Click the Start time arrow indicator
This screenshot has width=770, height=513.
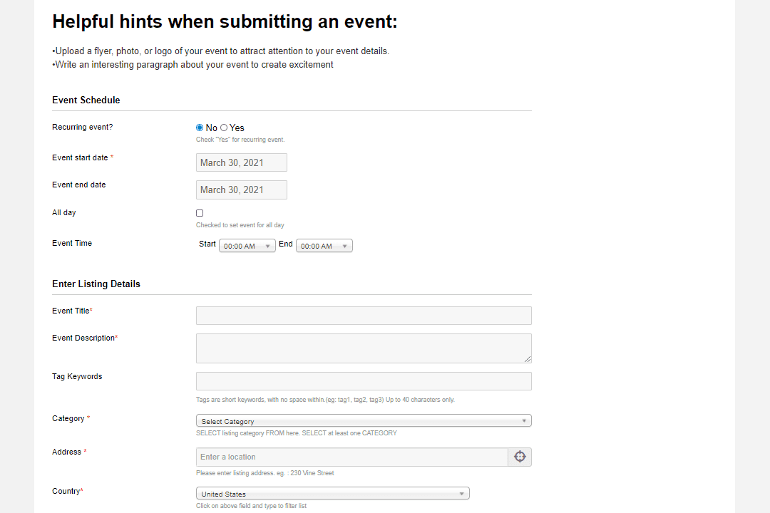[267, 246]
